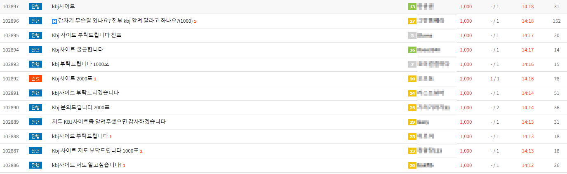This screenshot has width=567, height=174.
Task: Open post titled kbj사이트 in row 102897
Action: [x=64, y=7]
